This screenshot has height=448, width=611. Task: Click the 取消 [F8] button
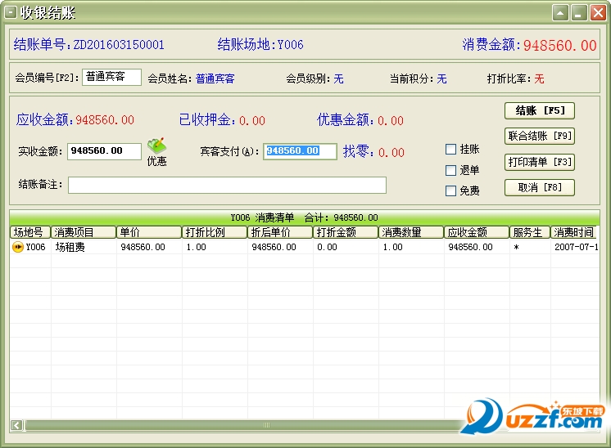click(539, 187)
